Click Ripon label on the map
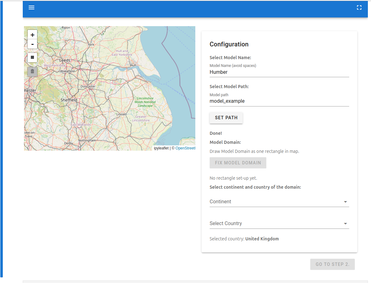The width and height of the screenshot is (371, 283). click(x=66, y=28)
